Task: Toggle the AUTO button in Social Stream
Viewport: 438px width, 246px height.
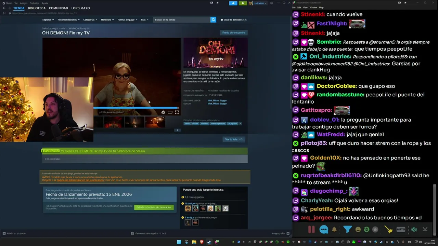Action: coord(401,230)
